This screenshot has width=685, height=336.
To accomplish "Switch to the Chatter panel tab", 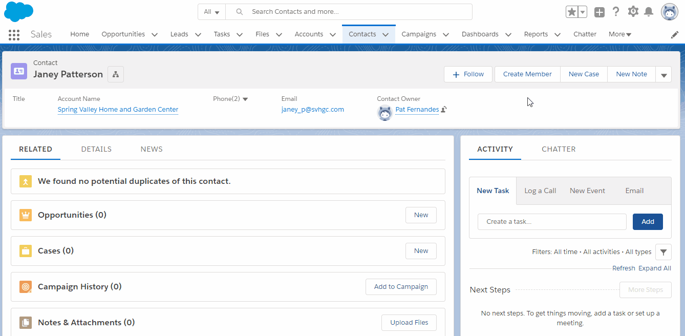I will click(x=559, y=149).
